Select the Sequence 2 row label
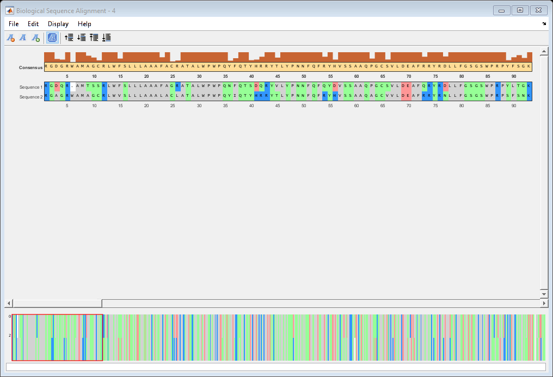 31,97
